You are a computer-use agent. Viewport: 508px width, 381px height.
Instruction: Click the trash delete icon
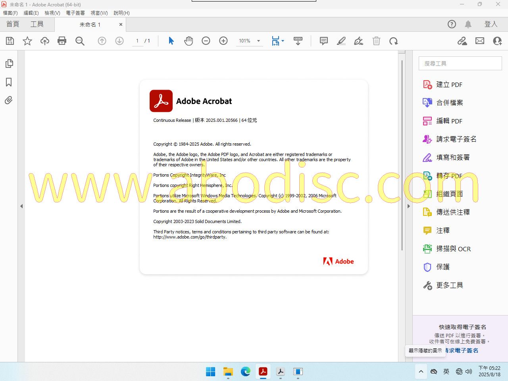[376, 41]
